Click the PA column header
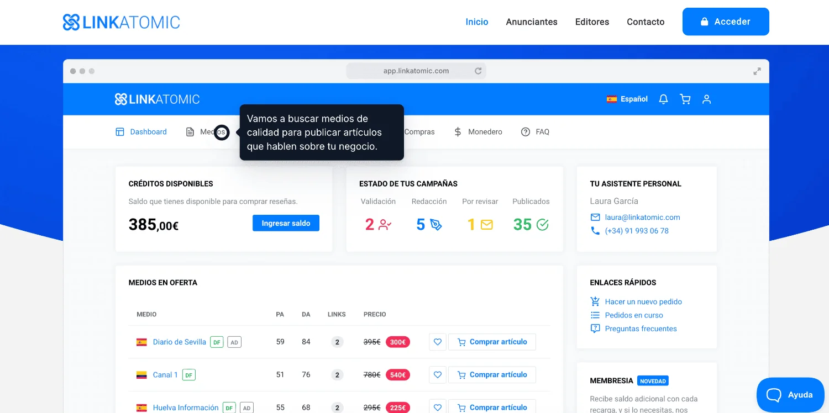The height and width of the screenshot is (413, 829). 280,314
